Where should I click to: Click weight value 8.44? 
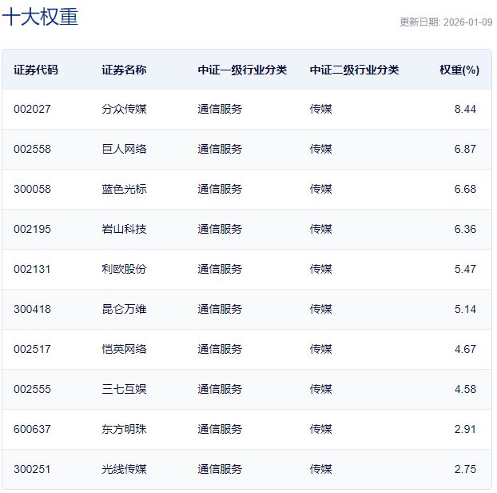[x=465, y=109]
